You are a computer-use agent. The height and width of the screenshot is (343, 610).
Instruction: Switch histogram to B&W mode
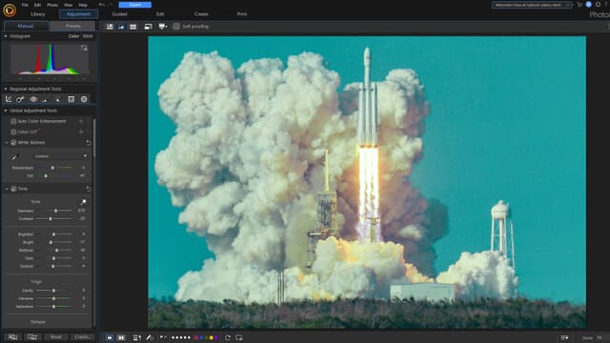click(88, 36)
